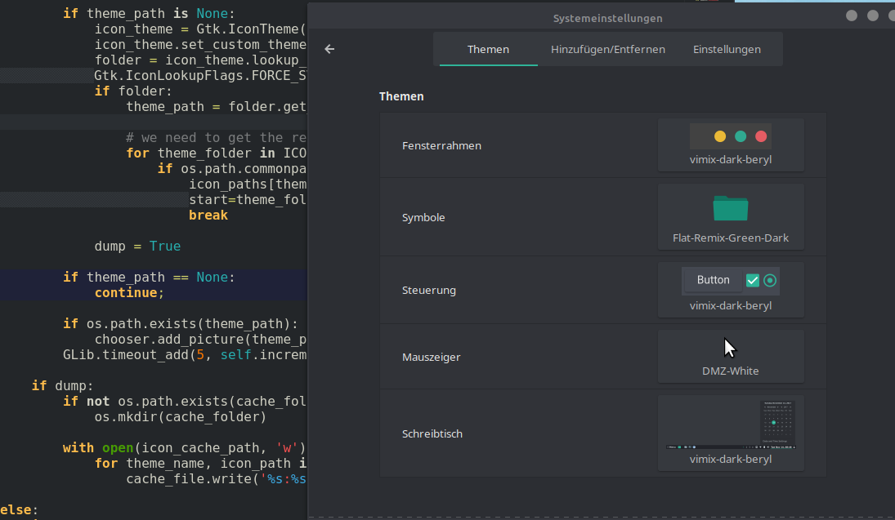Image resolution: width=895 pixels, height=520 pixels.
Task: Open Schreibtisch theme chooser thumbnail
Action: point(731,433)
